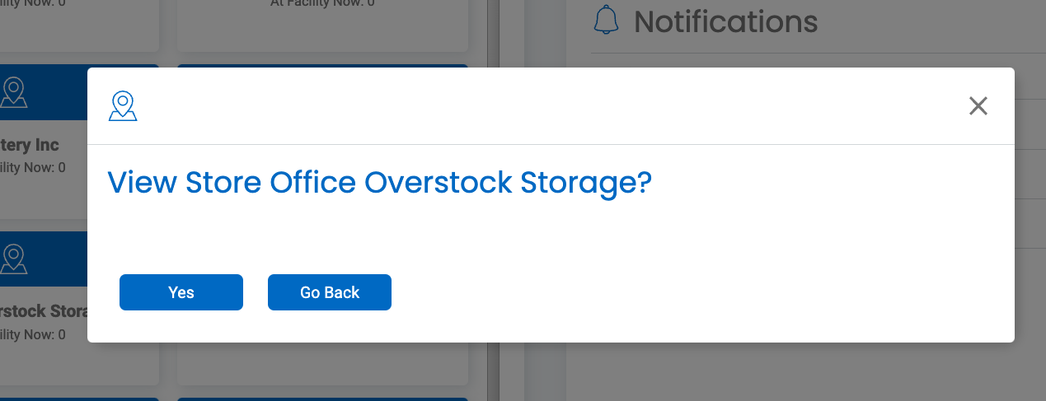The width and height of the screenshot is (1046, 401).
Task: Click the Go Back button
Action: click(330, 292)
